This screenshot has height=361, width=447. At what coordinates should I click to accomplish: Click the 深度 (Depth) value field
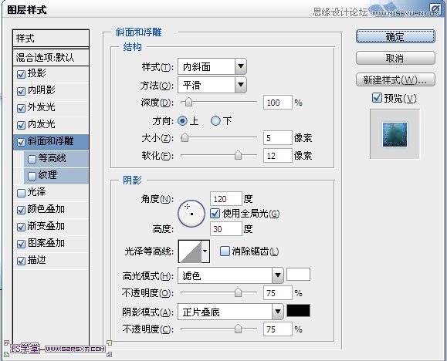click(278, 103)
